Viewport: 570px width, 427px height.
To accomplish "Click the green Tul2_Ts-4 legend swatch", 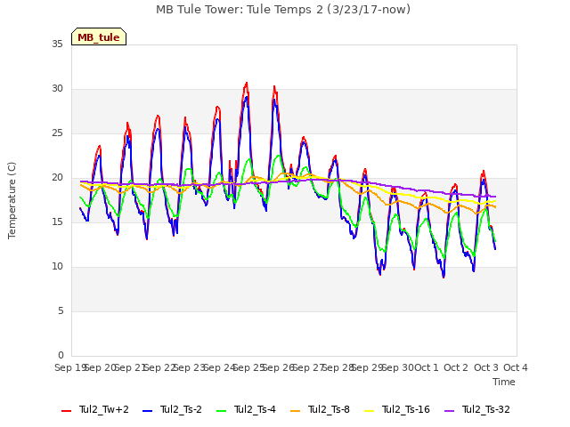I will (x=222, y=411).
